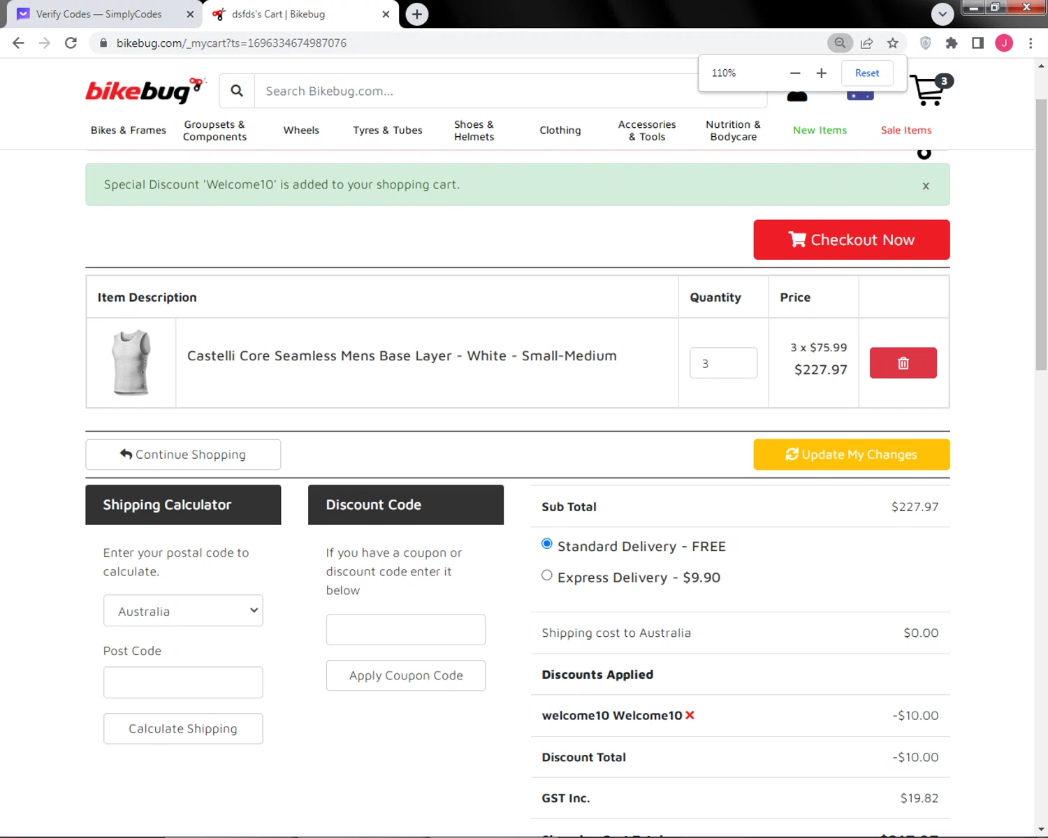Bookmark this page star
Image resolution: width=1048 pixels, height=838 pixels.
point(893,43)
